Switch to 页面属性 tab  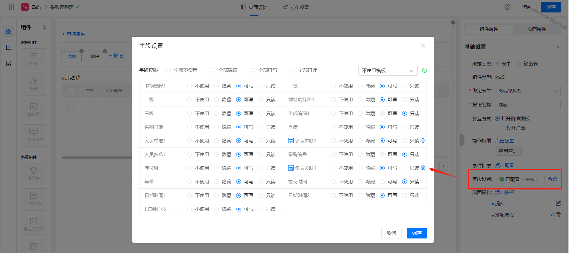(x=537, y=29)
